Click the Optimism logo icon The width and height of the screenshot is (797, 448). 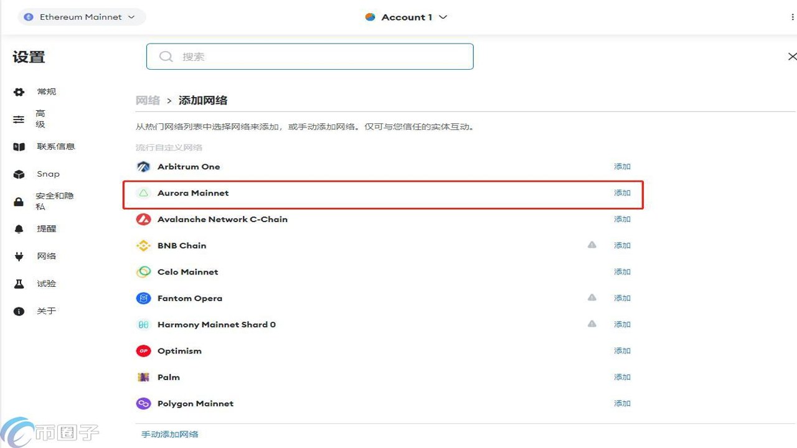[143, 351]
